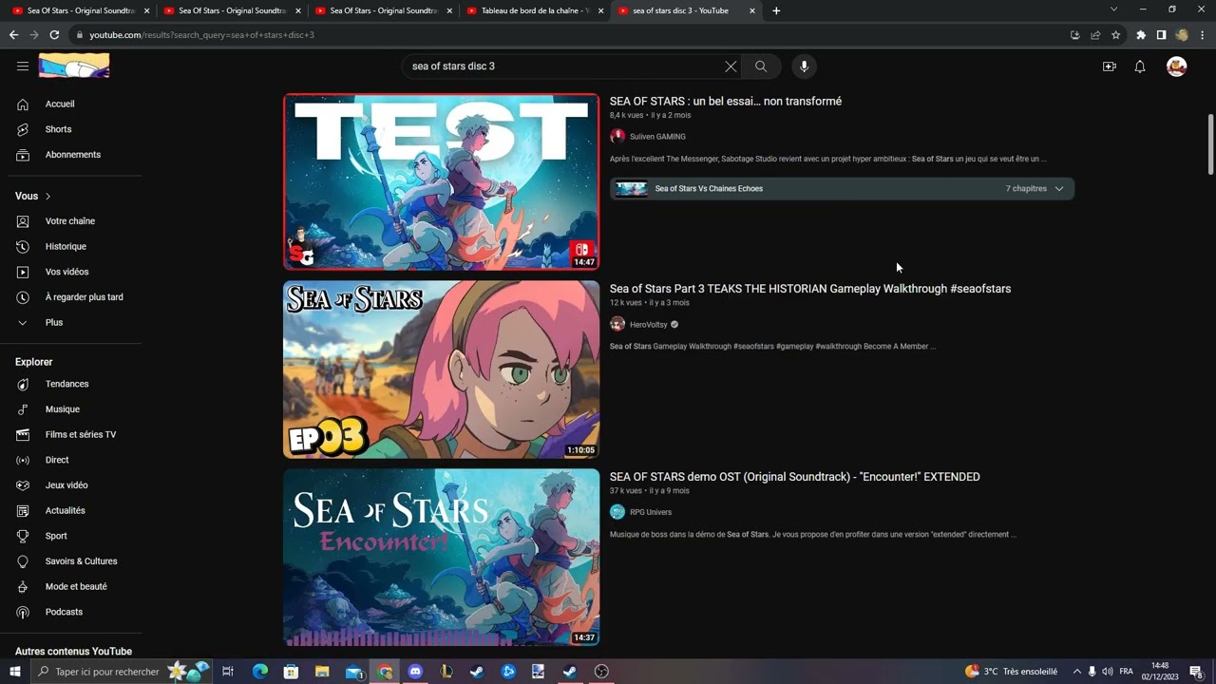The height and width of the screenshot is (684, 1216).
Task: Open the YouTube hamburger guide menu
Action: pyautogui.click(x=23, y=66)
